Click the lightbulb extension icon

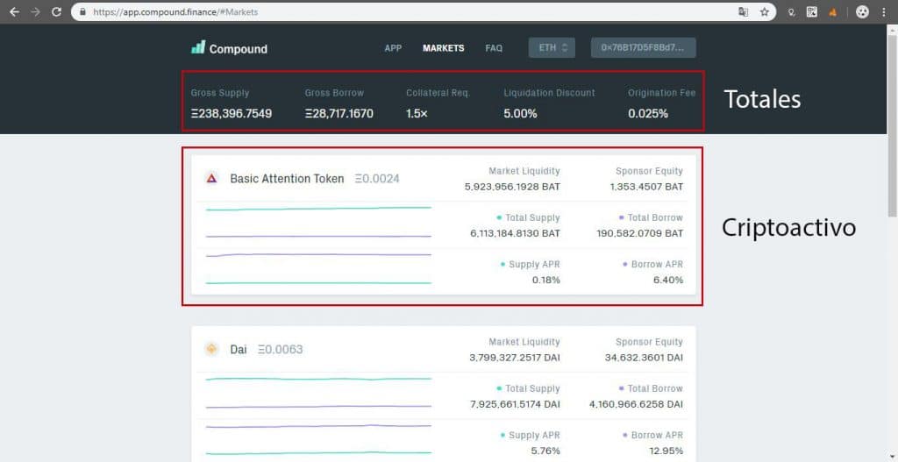pyautogui.click(x=792, y=12)
